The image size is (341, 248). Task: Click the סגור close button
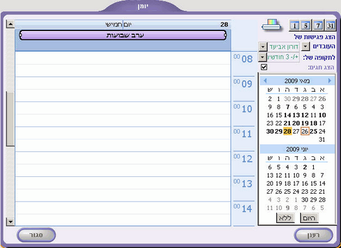pos(36,235)
